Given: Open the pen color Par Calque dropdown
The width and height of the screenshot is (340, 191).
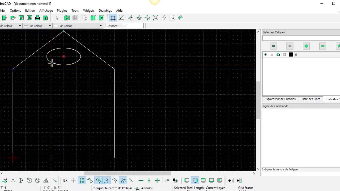Looking at the screenshot, I should 11,26.
